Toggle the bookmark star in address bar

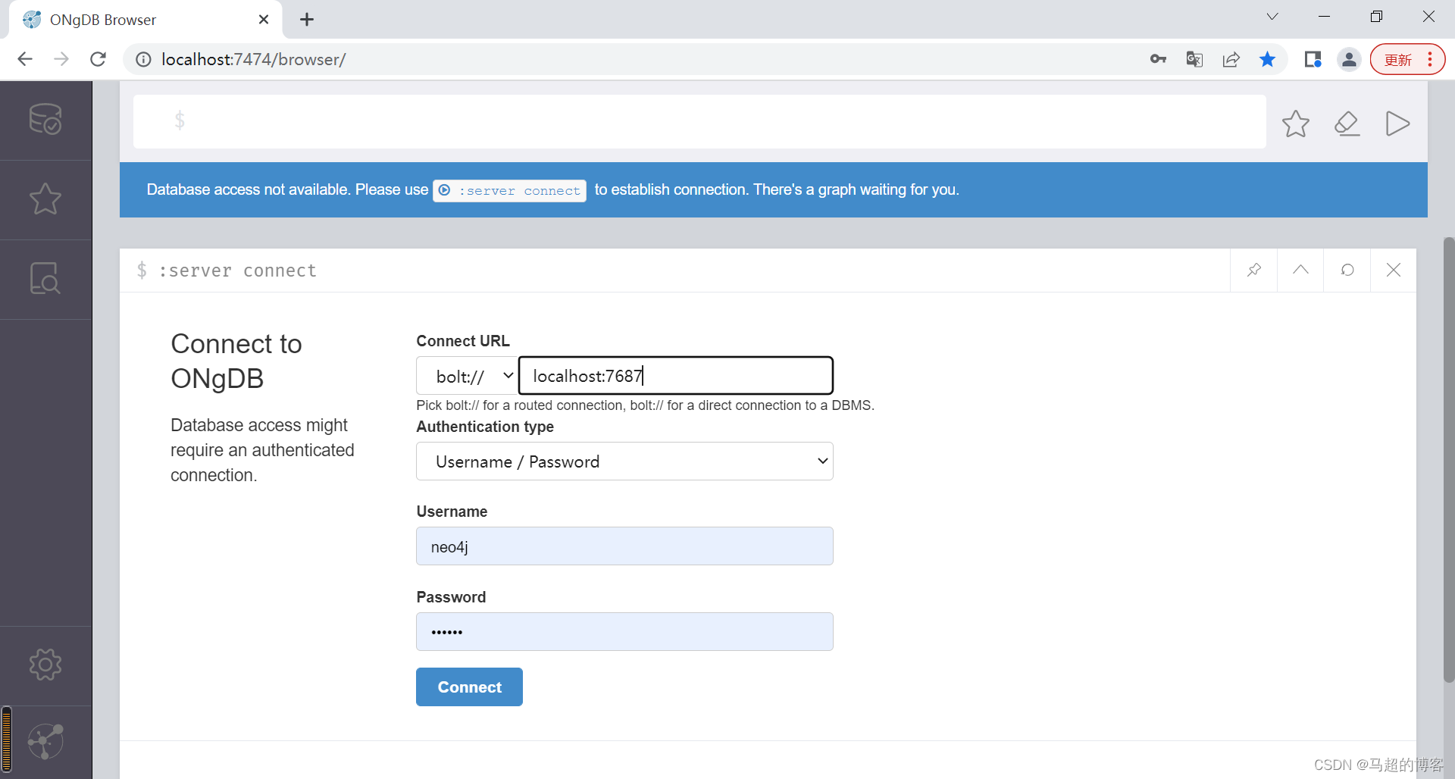click(1267, 59)
